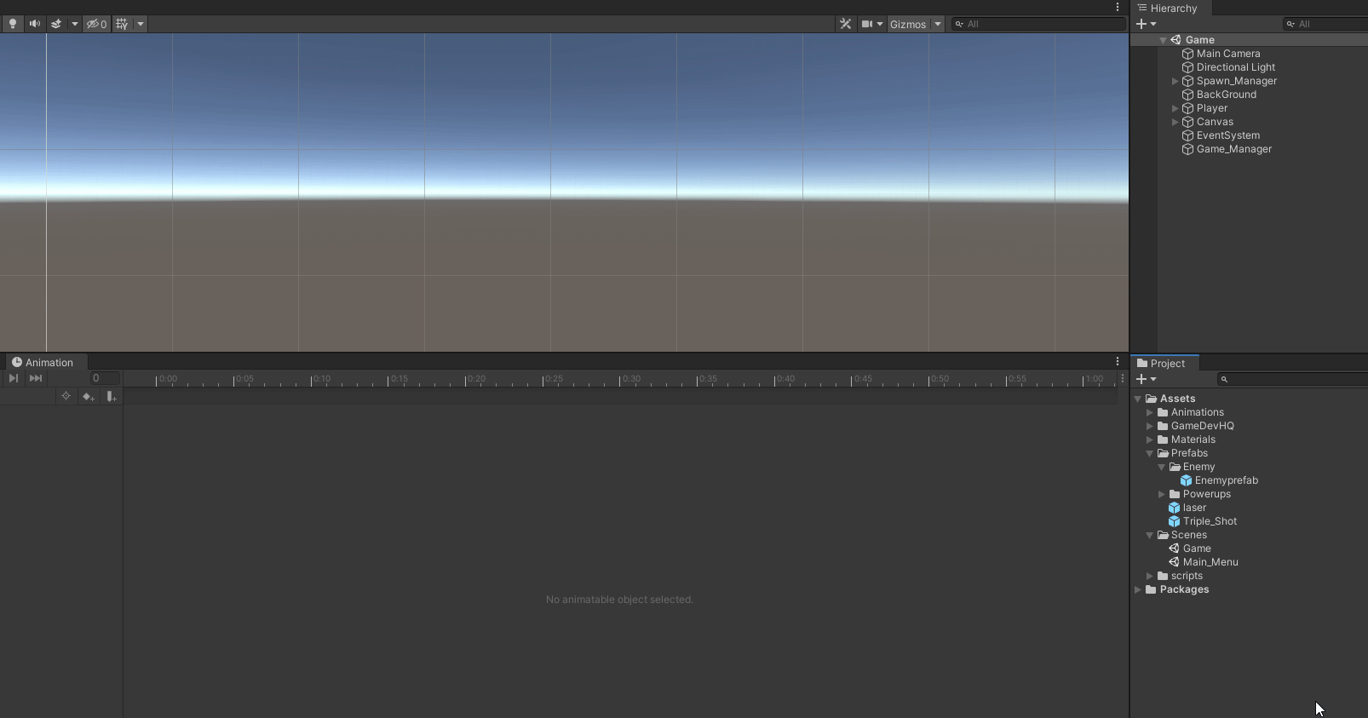Expand the Player object in Hierarchy
Screen dimensions: 1368x718
click(x=1175, y=108)
